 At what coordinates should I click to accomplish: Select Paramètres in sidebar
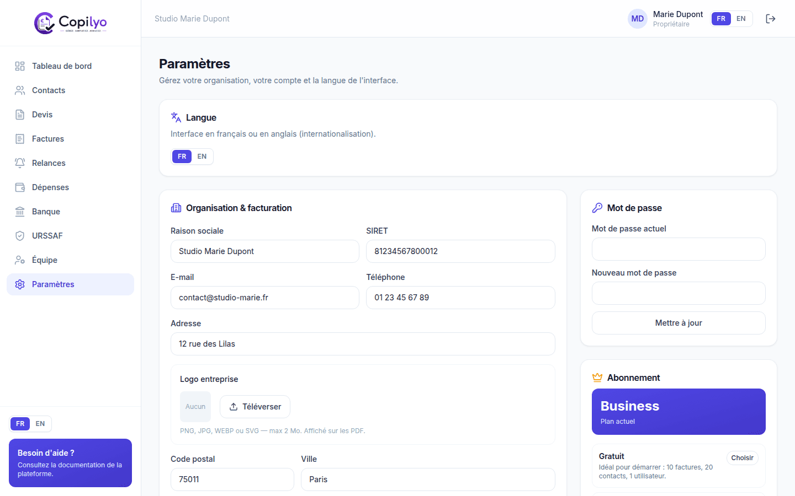pyautogui.click(x=70, y=284)
